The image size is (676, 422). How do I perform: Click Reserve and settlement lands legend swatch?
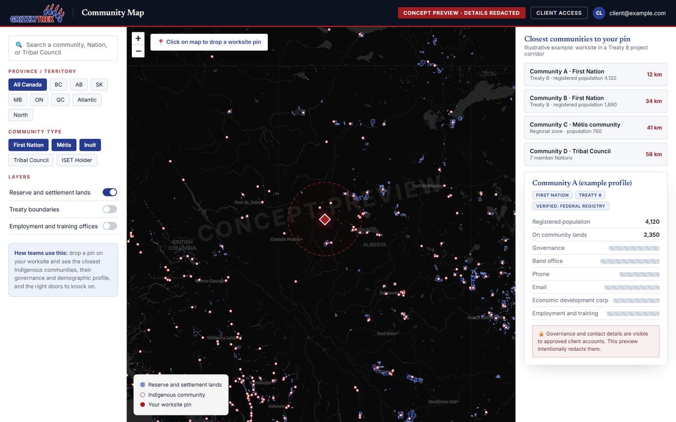[x=142, y=385]
